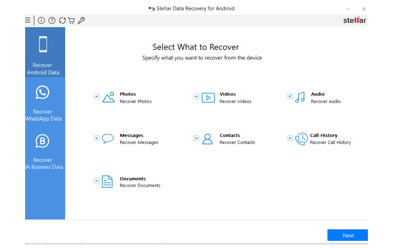393x248 pixels.
Task: Open Recover WA Business Data sidebar icon
Action: [x=43, y=141]
